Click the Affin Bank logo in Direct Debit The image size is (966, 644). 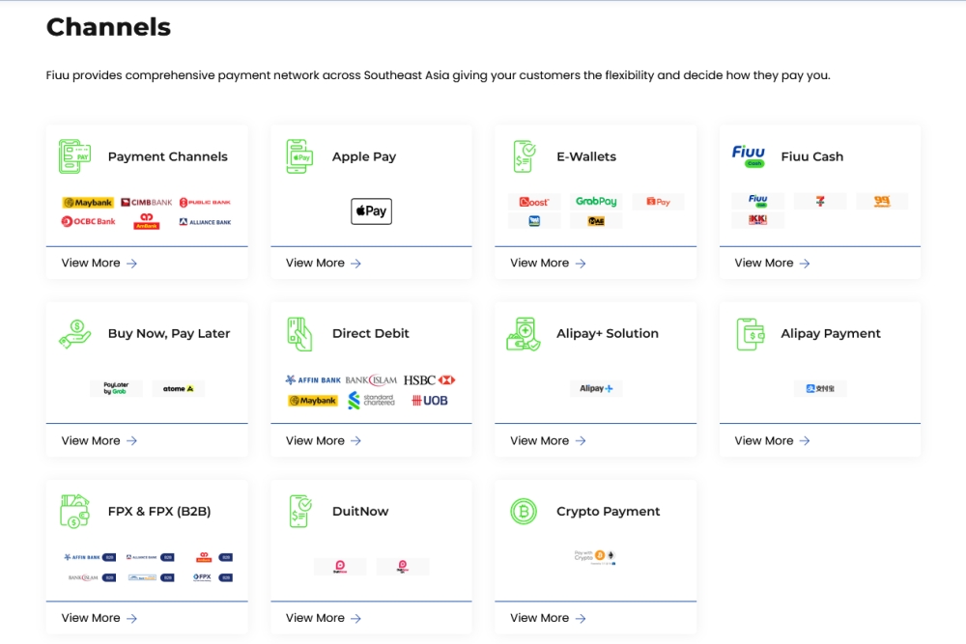(x=313, y=379)
